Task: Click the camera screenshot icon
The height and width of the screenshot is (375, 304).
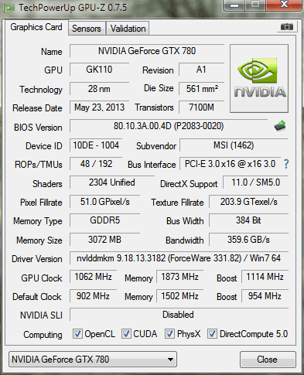Action: click(x=287, y=27)
